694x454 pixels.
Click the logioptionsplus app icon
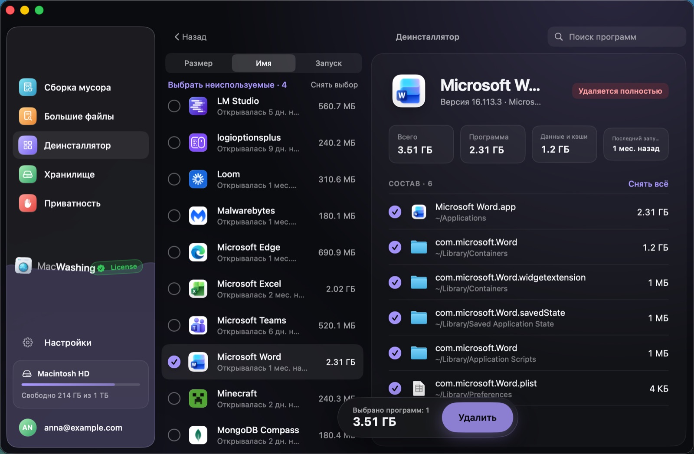(x=198, y=143)
